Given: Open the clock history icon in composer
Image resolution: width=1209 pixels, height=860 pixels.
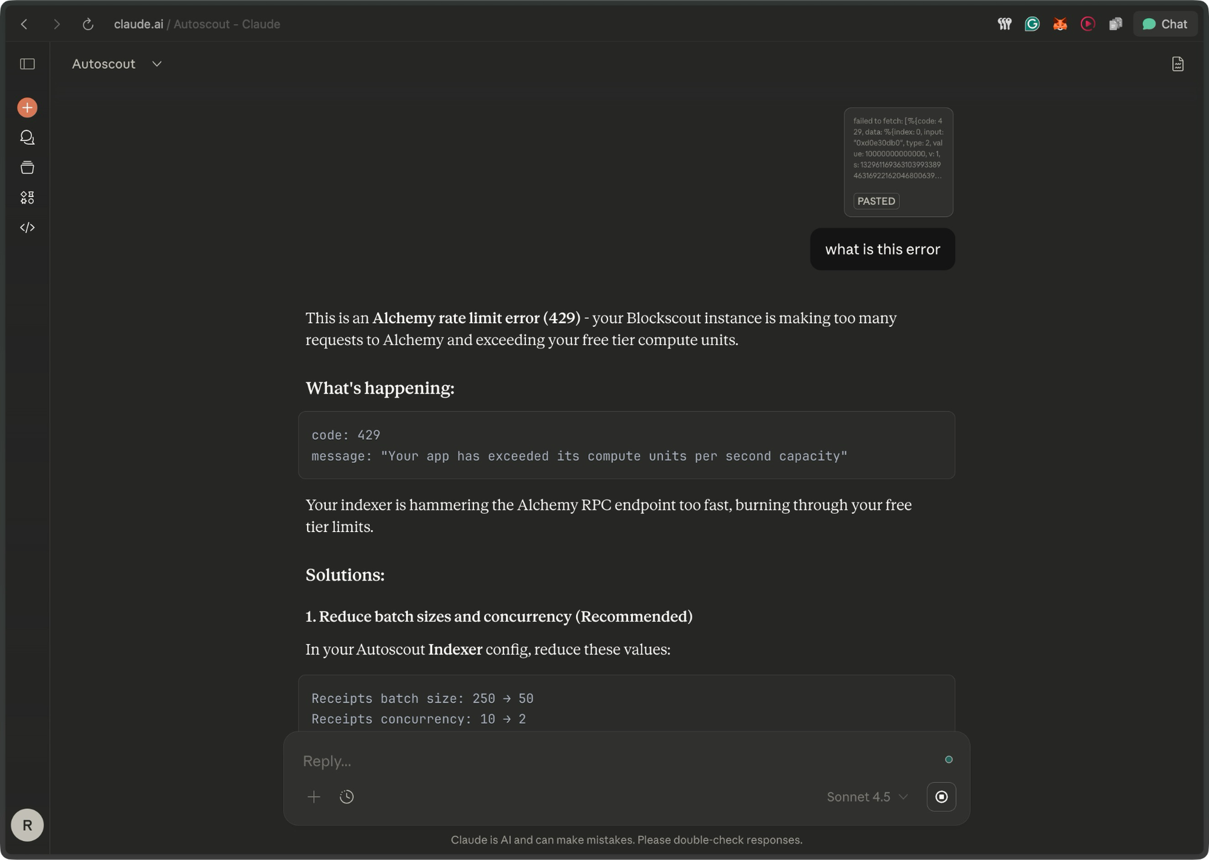Looking at the screenshot, I should (x=346, y=797).
